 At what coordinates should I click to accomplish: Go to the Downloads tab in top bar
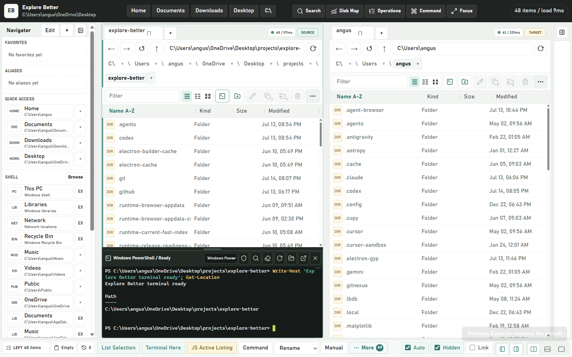point(209,11)
